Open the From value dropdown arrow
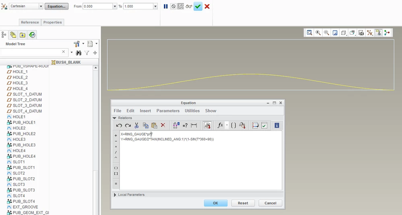The height and width of the screenshot is (215, 402). (x=115, y=6)
